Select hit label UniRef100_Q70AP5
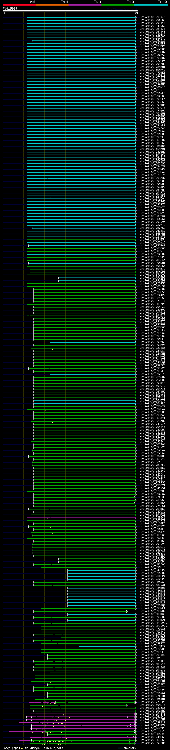The image size is (170, 750). click(x=152, y=61)
